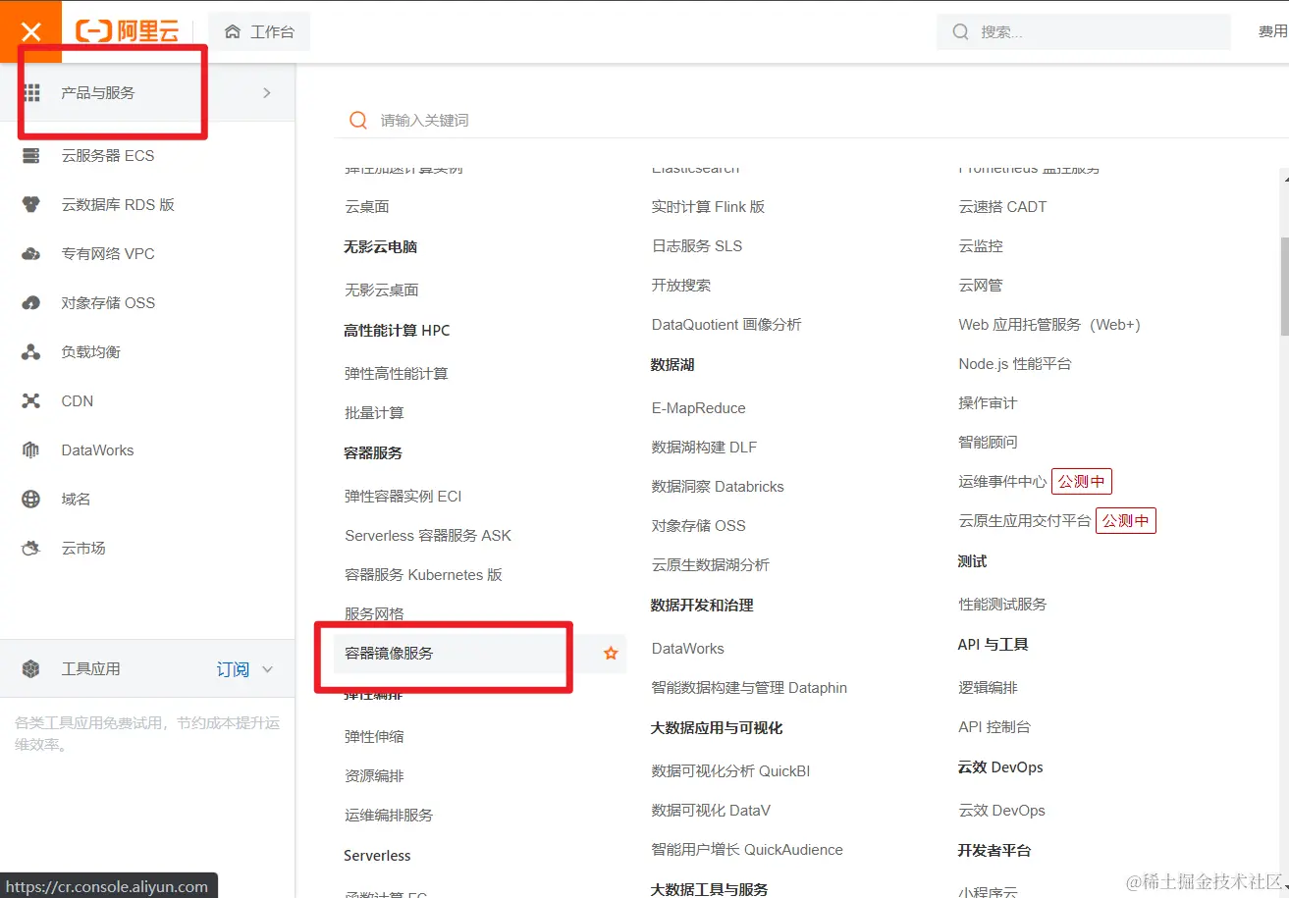Screen dimensions: 1289x898
Task: Open 数据洞察 Databricks link
Action: [x=718, y=487]
